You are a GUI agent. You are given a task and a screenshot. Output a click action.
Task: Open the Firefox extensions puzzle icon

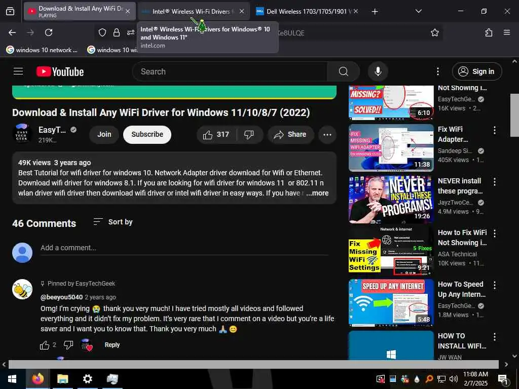point(489,32)
